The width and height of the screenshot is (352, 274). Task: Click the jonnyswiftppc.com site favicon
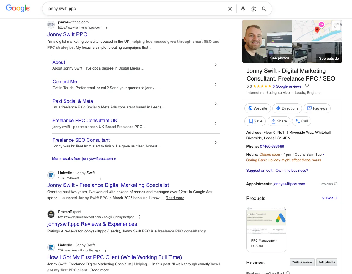coord(51,25)
